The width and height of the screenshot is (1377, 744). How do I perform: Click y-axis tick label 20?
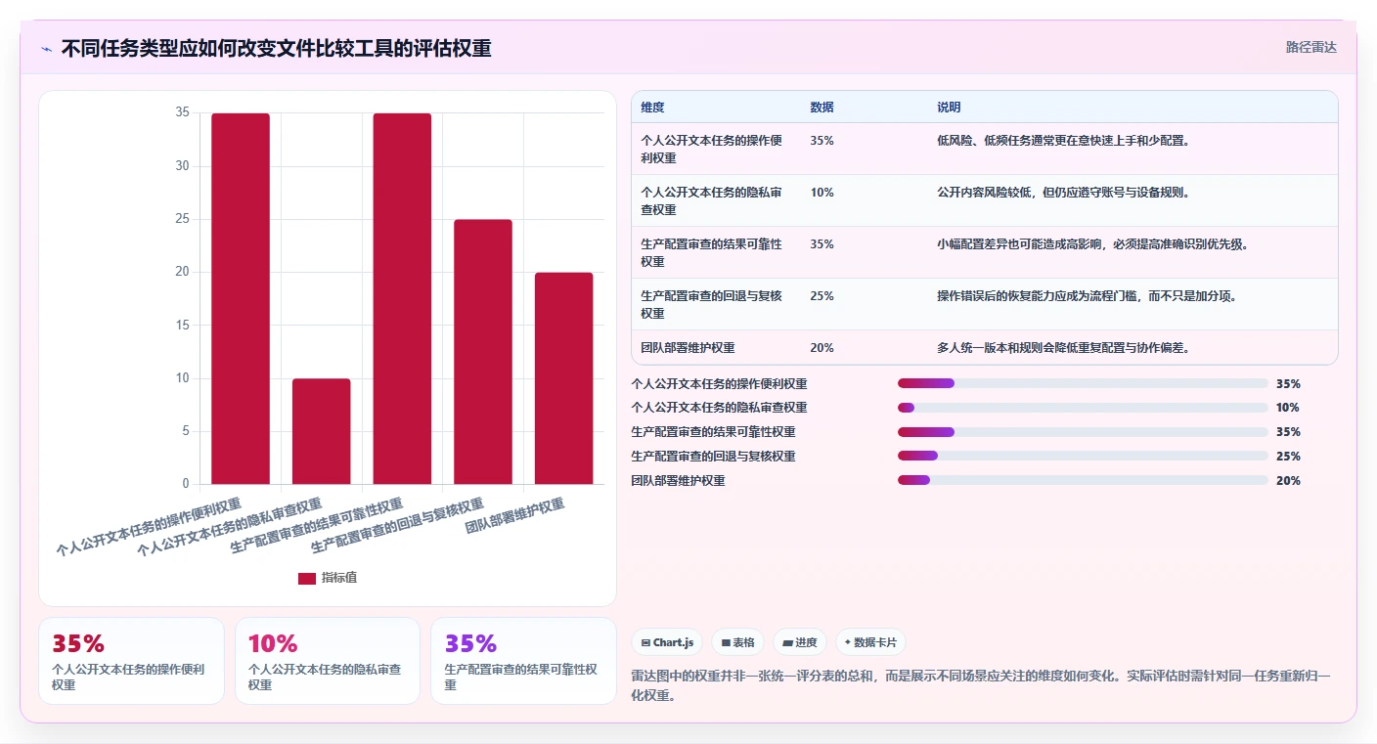(182, 272)
